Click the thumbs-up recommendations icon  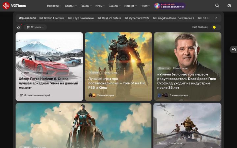pyautogui.click(x=18, y=27)
